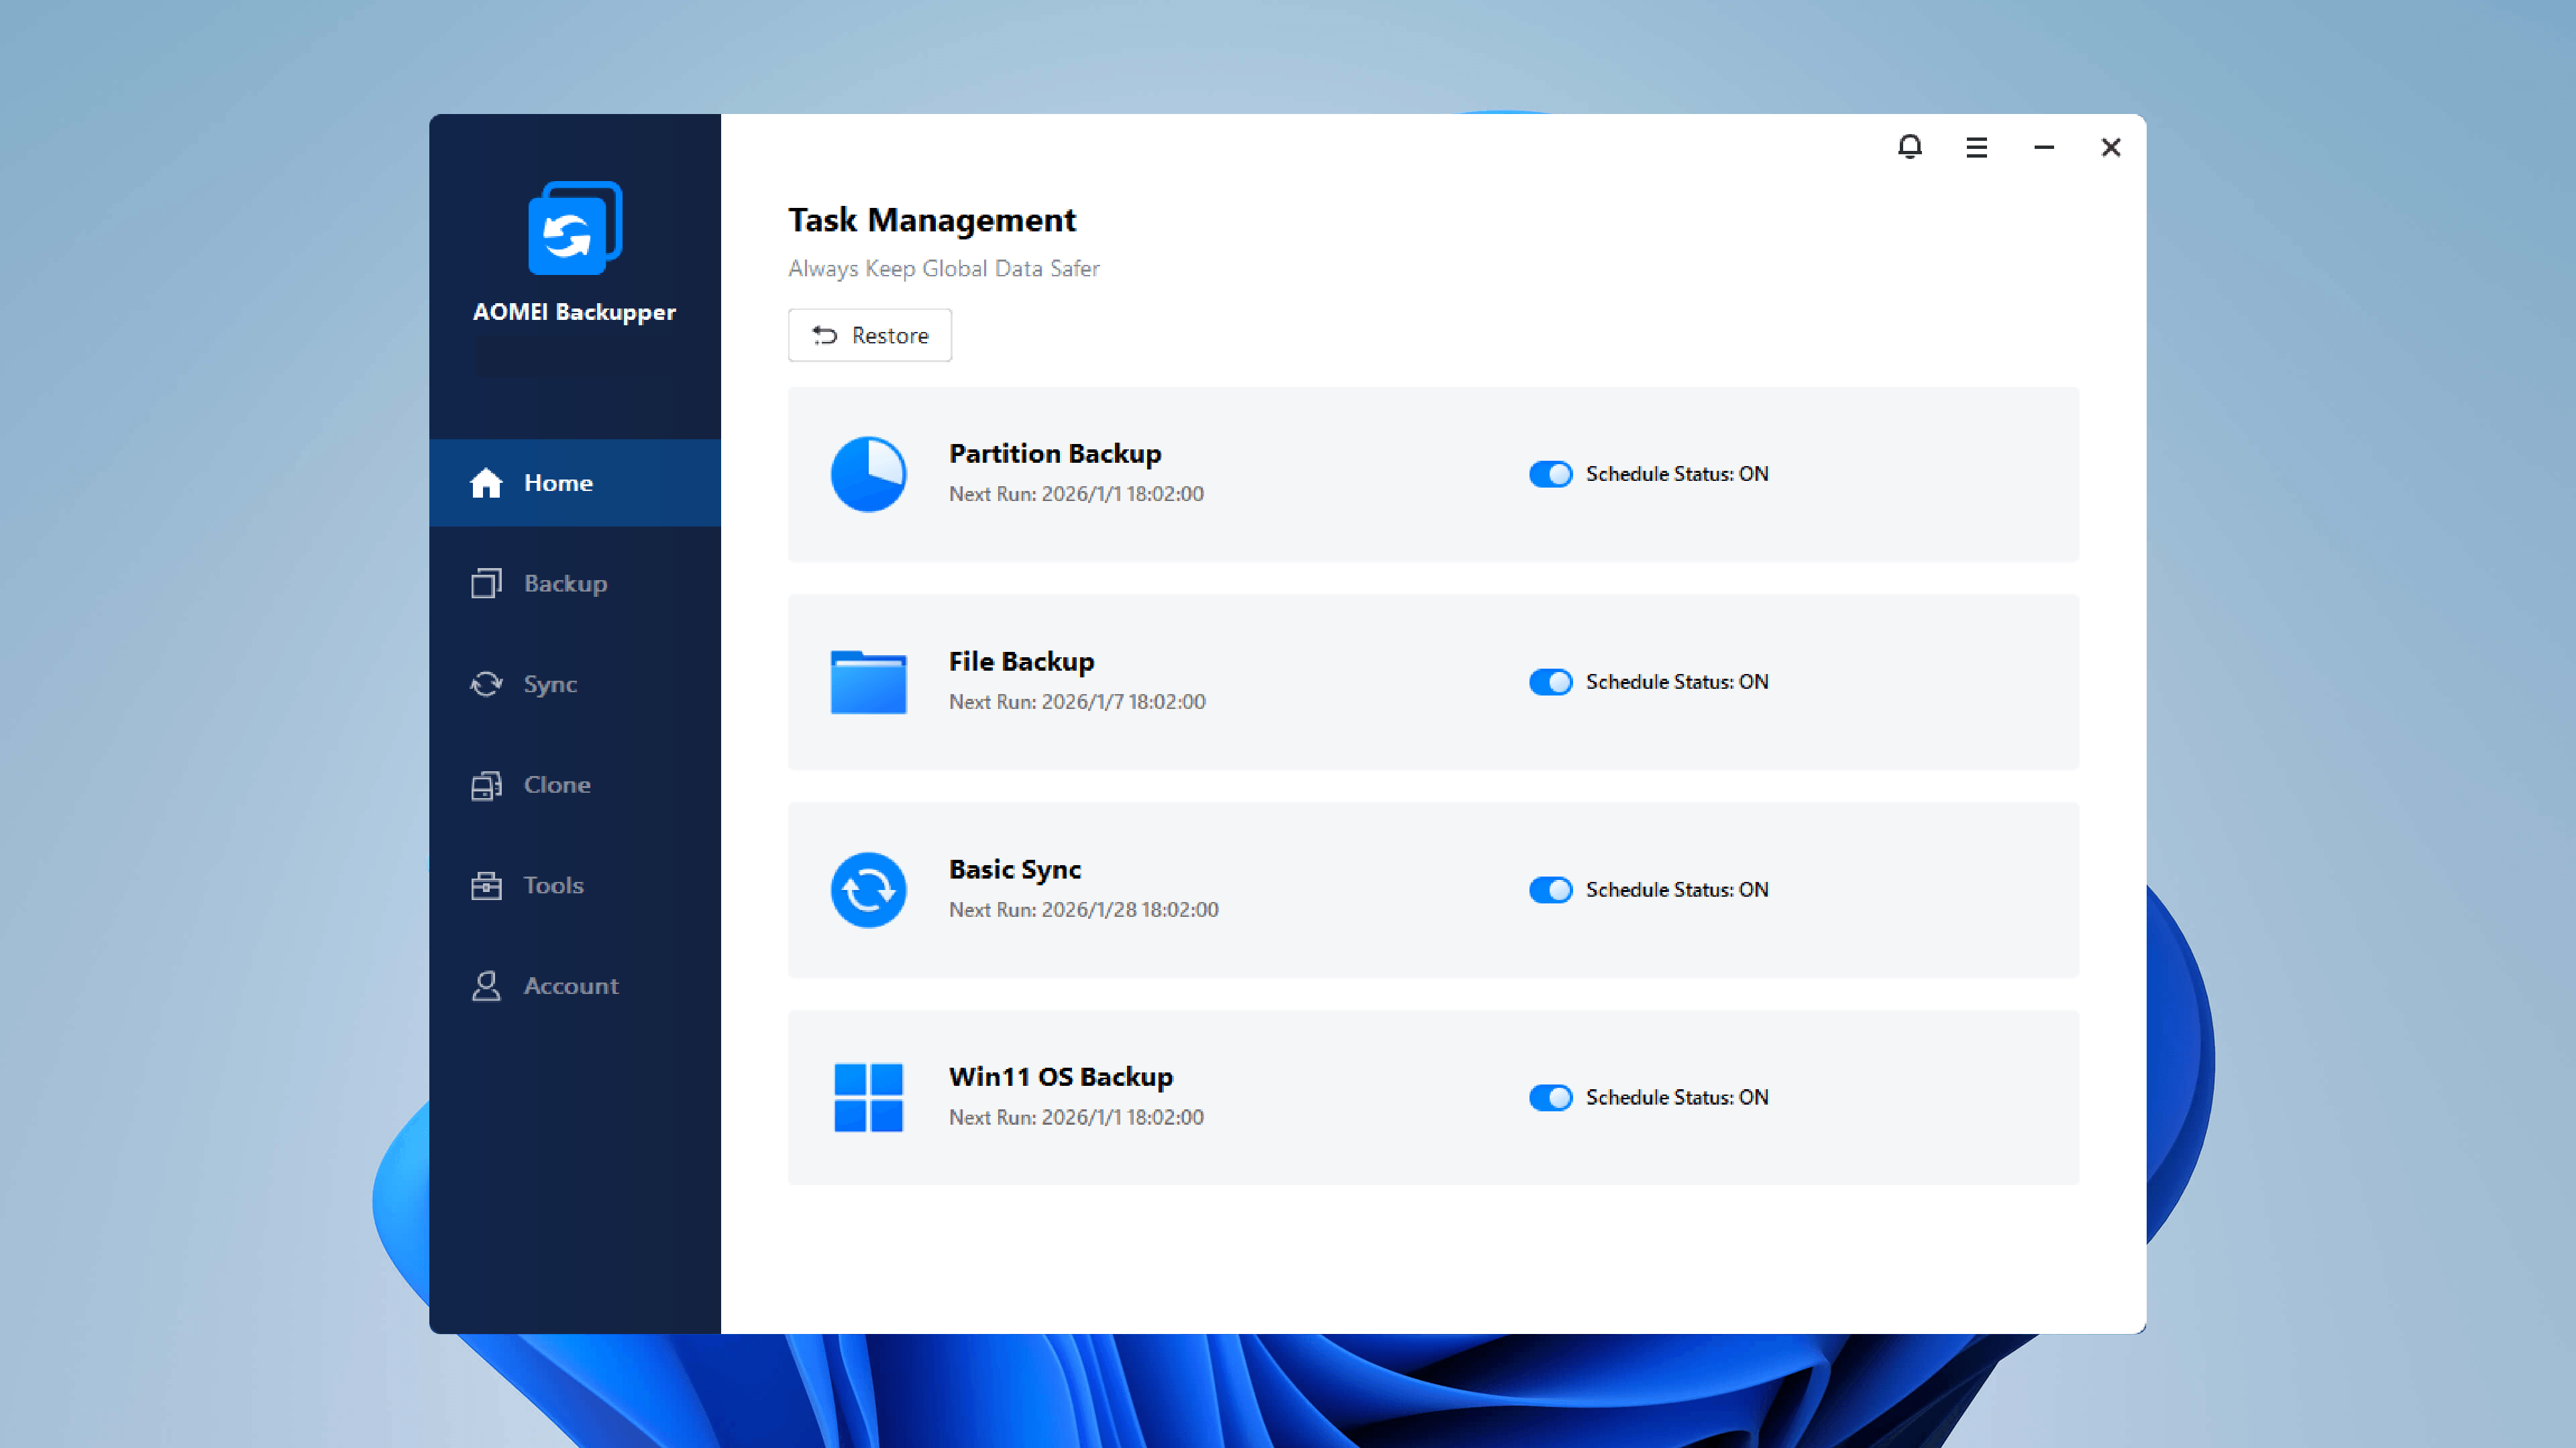Select Clone in the sidebar
Viewport: 2576px width, 1448px height.
(x=557, y=785)
